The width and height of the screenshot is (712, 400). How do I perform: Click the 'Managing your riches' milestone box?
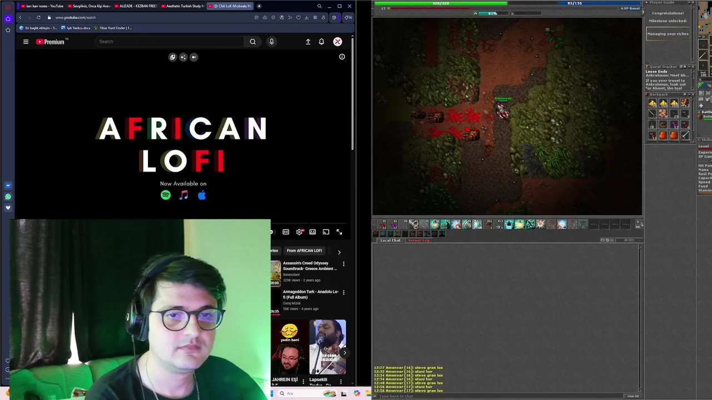click(668, 34)
